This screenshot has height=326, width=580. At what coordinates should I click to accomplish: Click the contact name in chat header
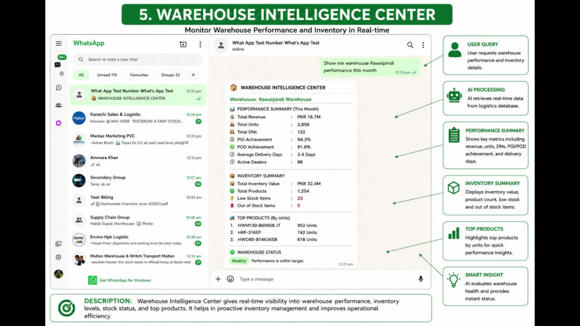click(x=275, y=43)
